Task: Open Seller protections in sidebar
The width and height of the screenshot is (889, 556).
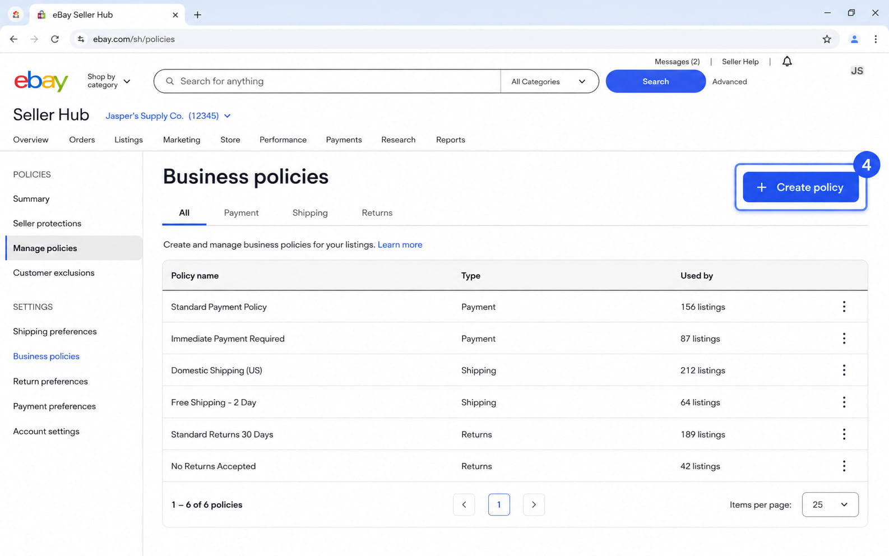Action: click(47, 224)
